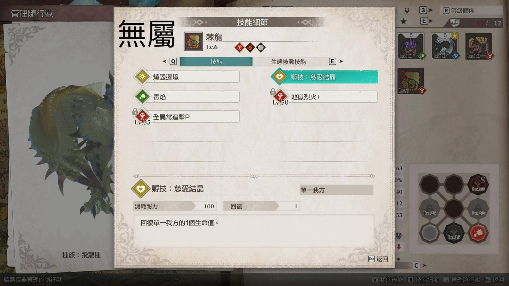Click the 技能細節 shortcut in bottom bar

click(423, 280)
